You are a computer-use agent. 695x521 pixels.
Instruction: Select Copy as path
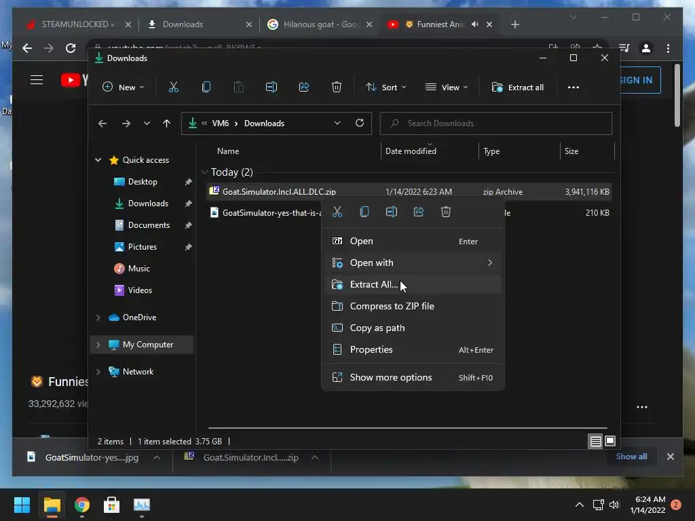click(x=413, y=328)
